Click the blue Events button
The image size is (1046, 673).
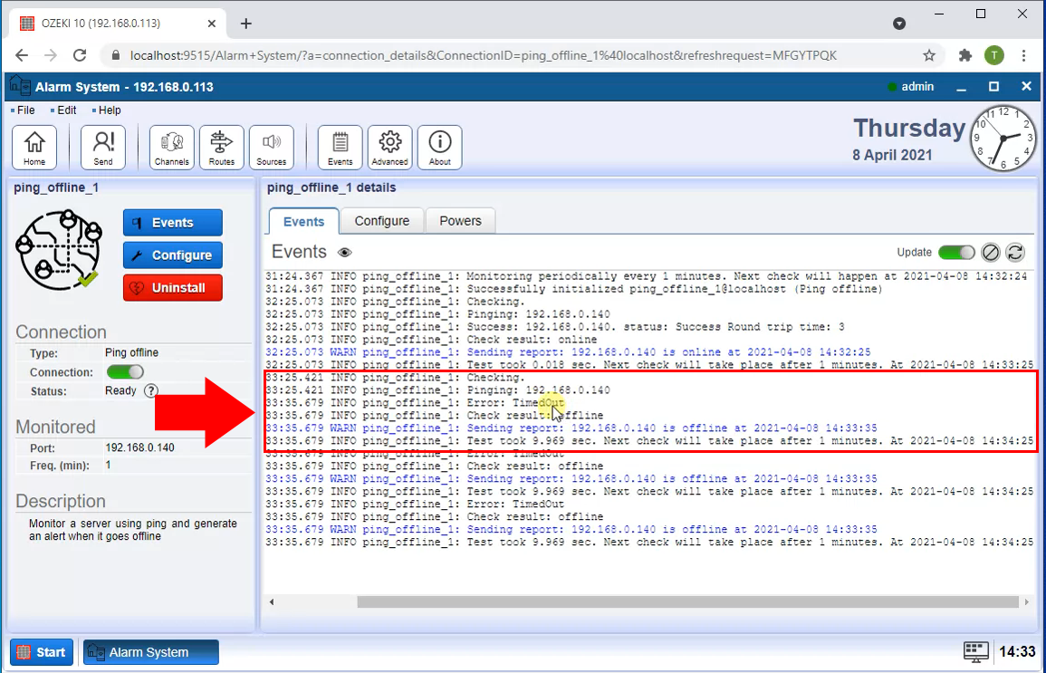173,223
